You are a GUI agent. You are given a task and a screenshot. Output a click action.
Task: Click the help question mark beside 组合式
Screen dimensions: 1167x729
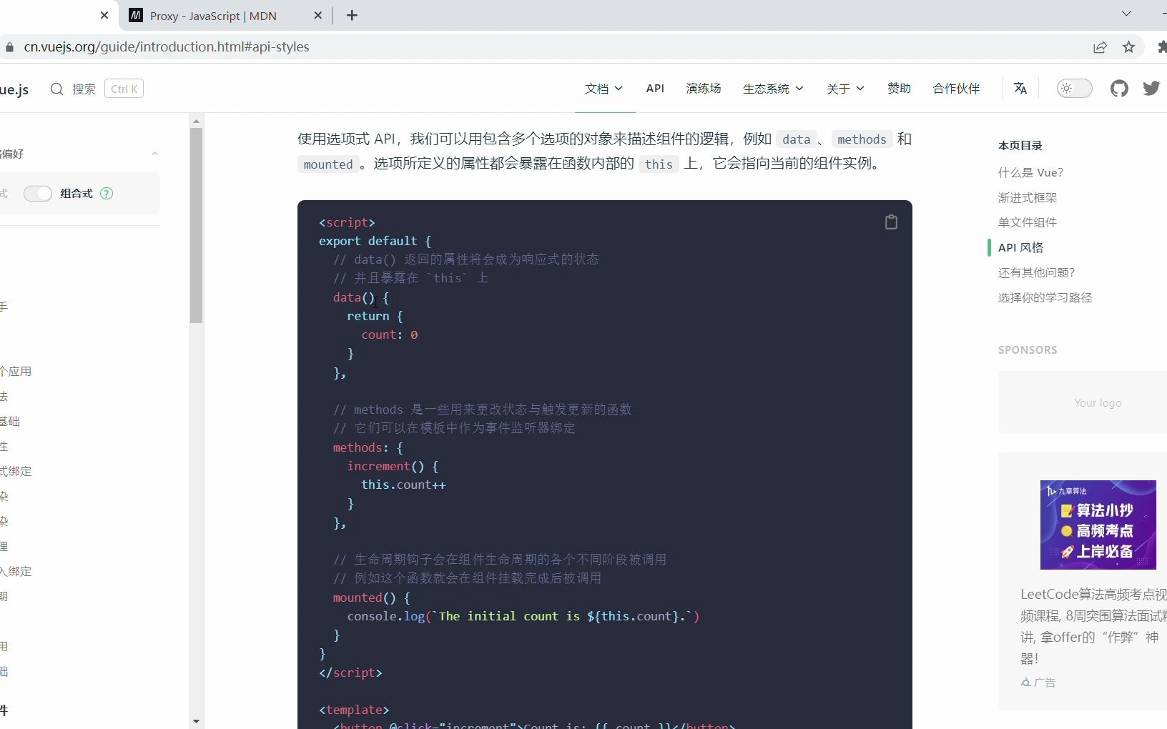click(x=106, y=194)
